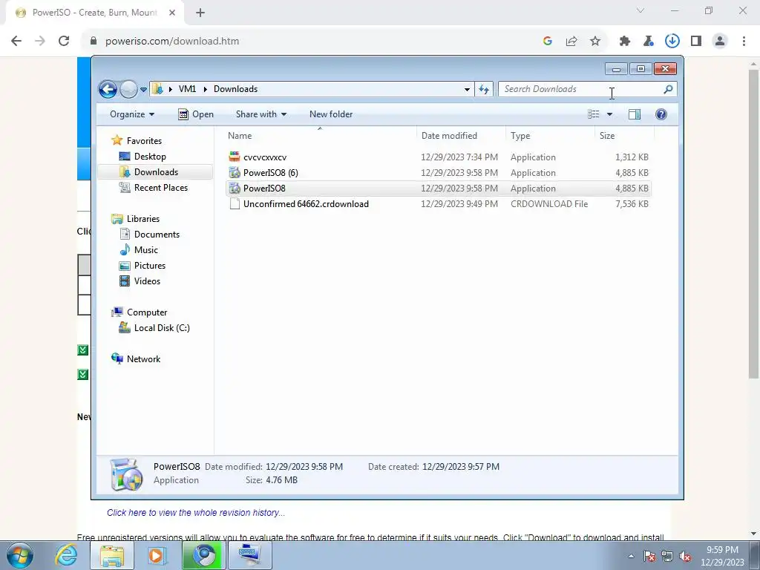Image resolution: width=760 pixels, height=570 pixels.
Task: Select the PowerISO browser tab
Action: coord(94,13)
